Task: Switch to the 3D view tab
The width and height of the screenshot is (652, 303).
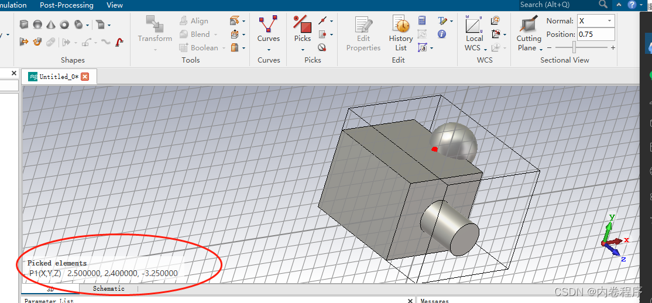Action: (x=50, y=288)
